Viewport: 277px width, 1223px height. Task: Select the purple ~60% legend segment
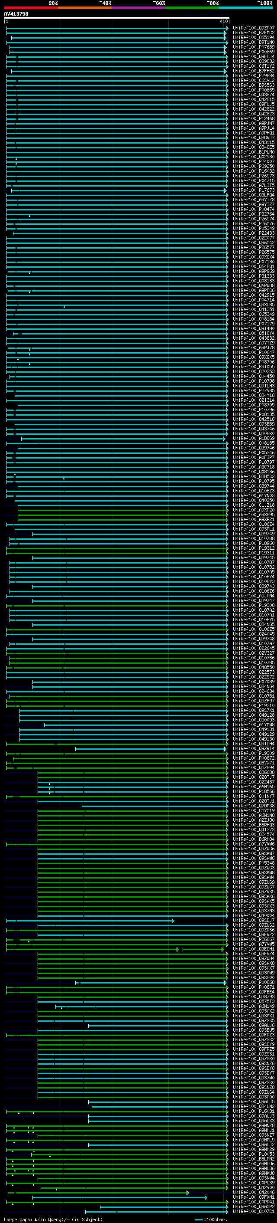(x=138, y=8)
